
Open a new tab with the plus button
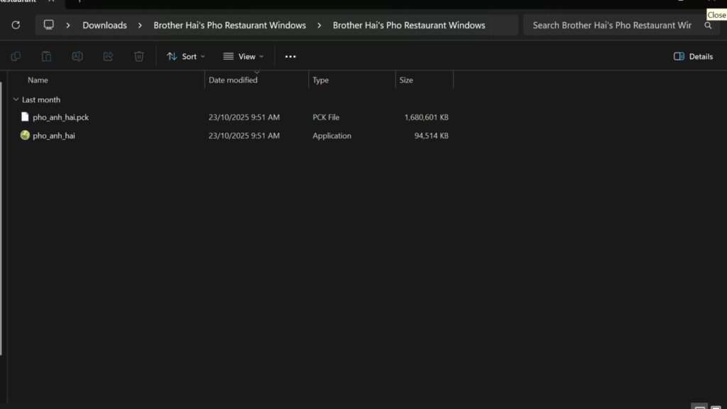pos(80,3)
